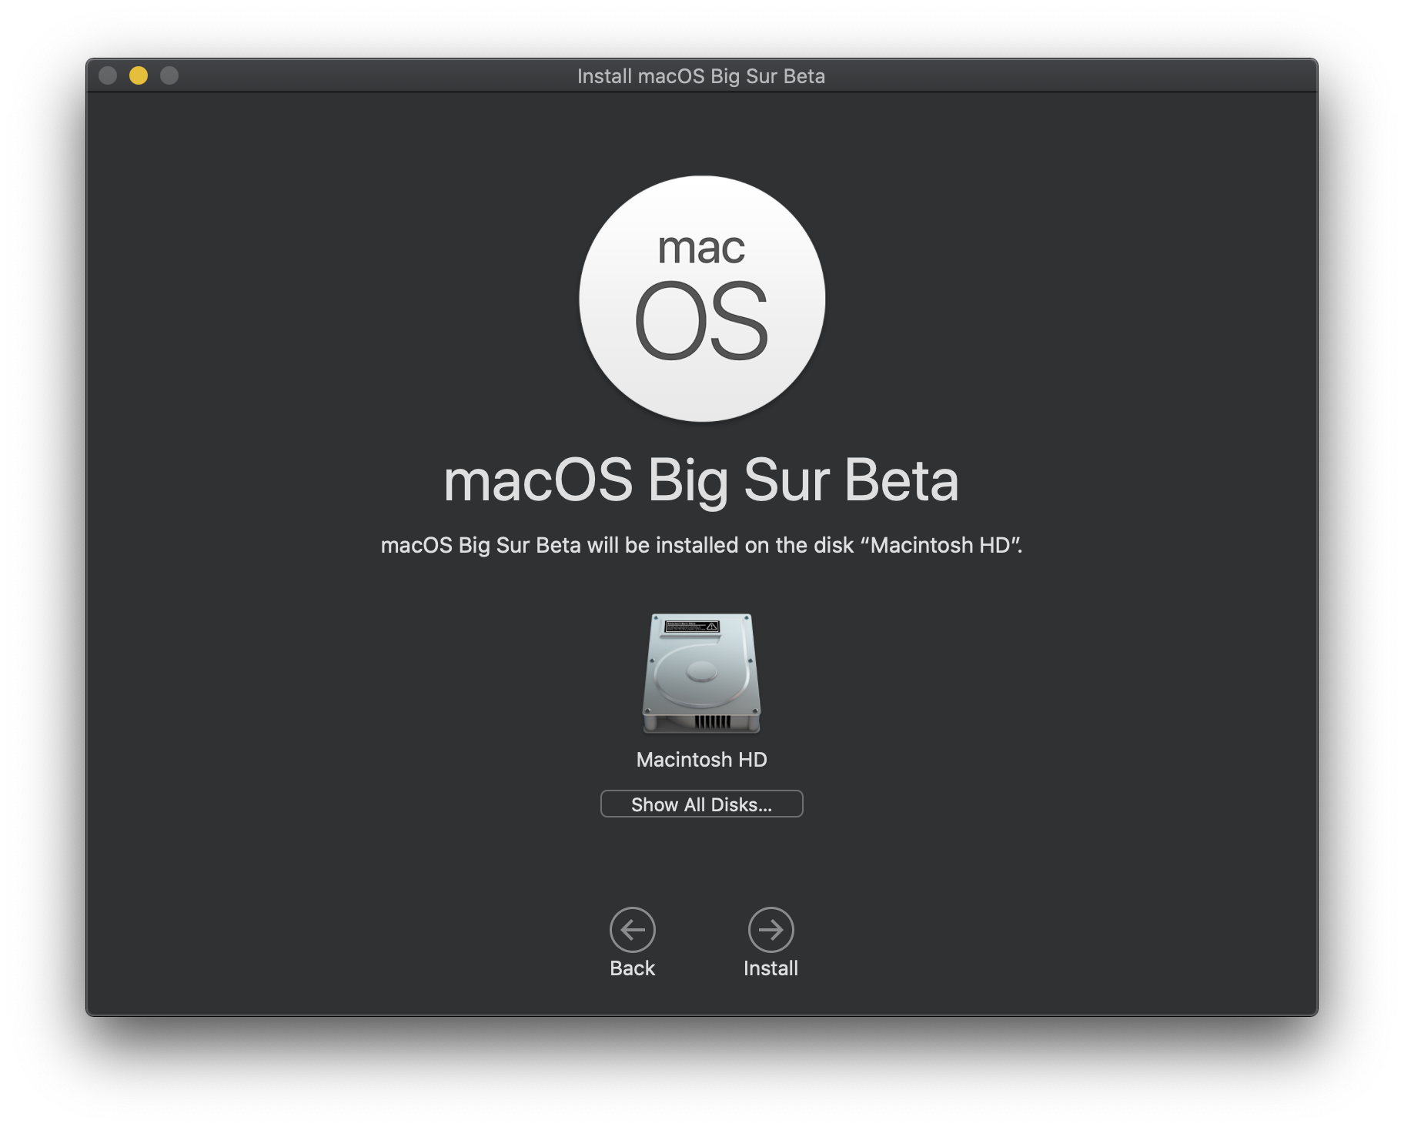Minimize the installer with the yellow button

pyautogui.click(x=139, y=75)
